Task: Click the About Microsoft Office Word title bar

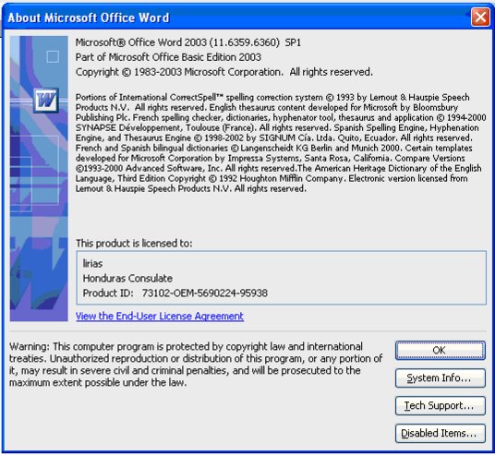Action: click(x=236, y=18)
